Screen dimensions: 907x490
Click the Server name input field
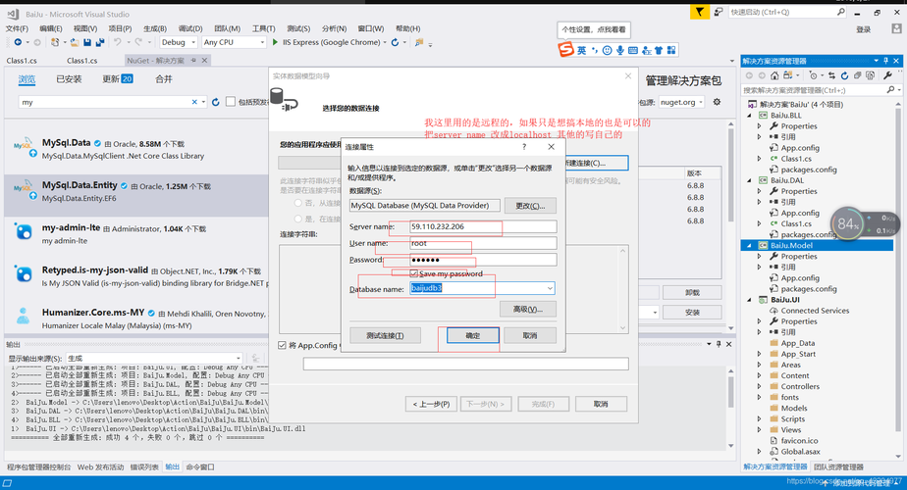[482, 226]
